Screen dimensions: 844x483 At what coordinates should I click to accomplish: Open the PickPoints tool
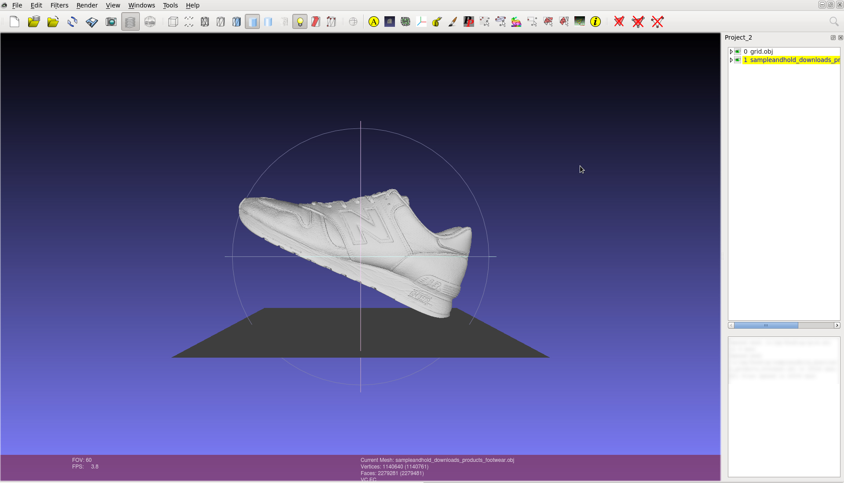click(x=469, y=22)
